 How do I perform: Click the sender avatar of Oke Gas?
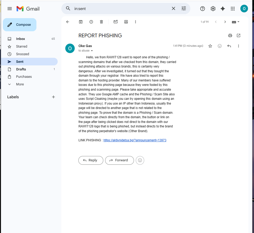(70, 48)
